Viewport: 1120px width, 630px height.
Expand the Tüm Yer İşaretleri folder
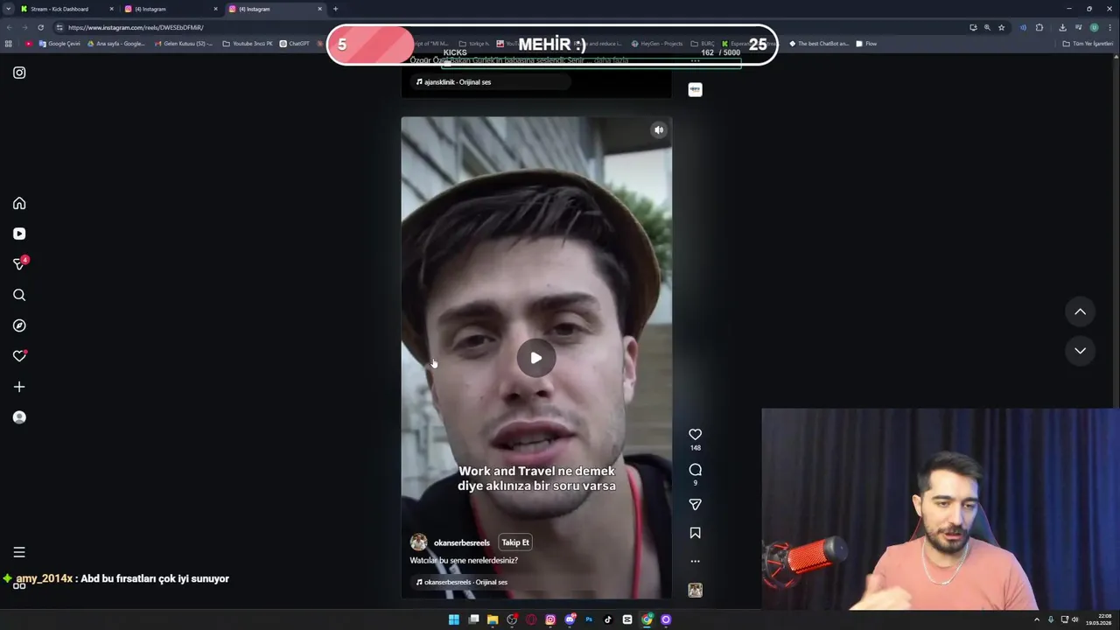tap(1088, 44)
